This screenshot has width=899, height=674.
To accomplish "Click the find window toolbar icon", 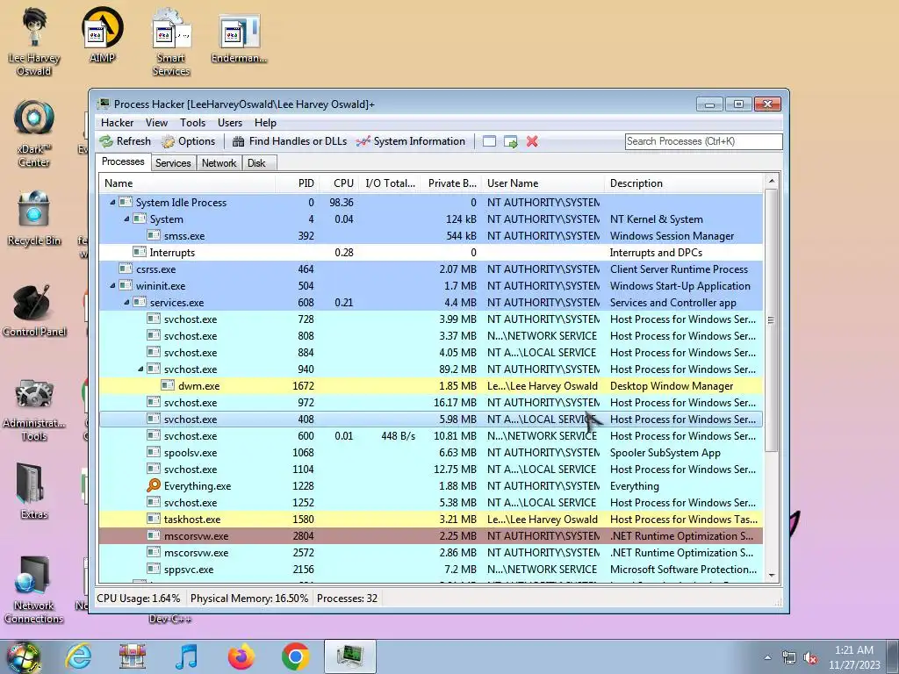I will pyautogui.click(x=489, y=141).
